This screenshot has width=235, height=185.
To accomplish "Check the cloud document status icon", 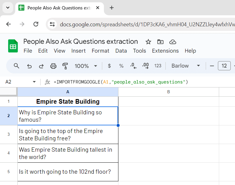I will [173, 42].
